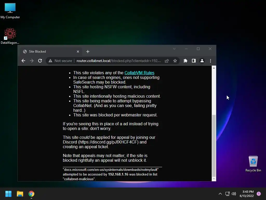Select the Recycle Bin desktop icon

coord(253,164)
